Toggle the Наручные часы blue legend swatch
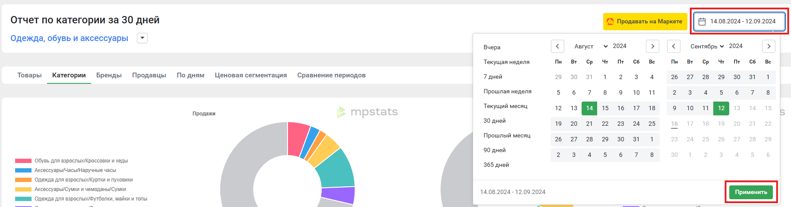The image size is (791, 207). tap(23, 170)
